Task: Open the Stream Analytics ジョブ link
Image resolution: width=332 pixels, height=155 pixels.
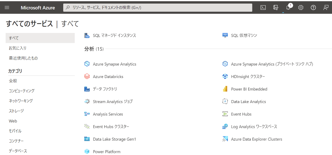Action: tap(113, 101)
